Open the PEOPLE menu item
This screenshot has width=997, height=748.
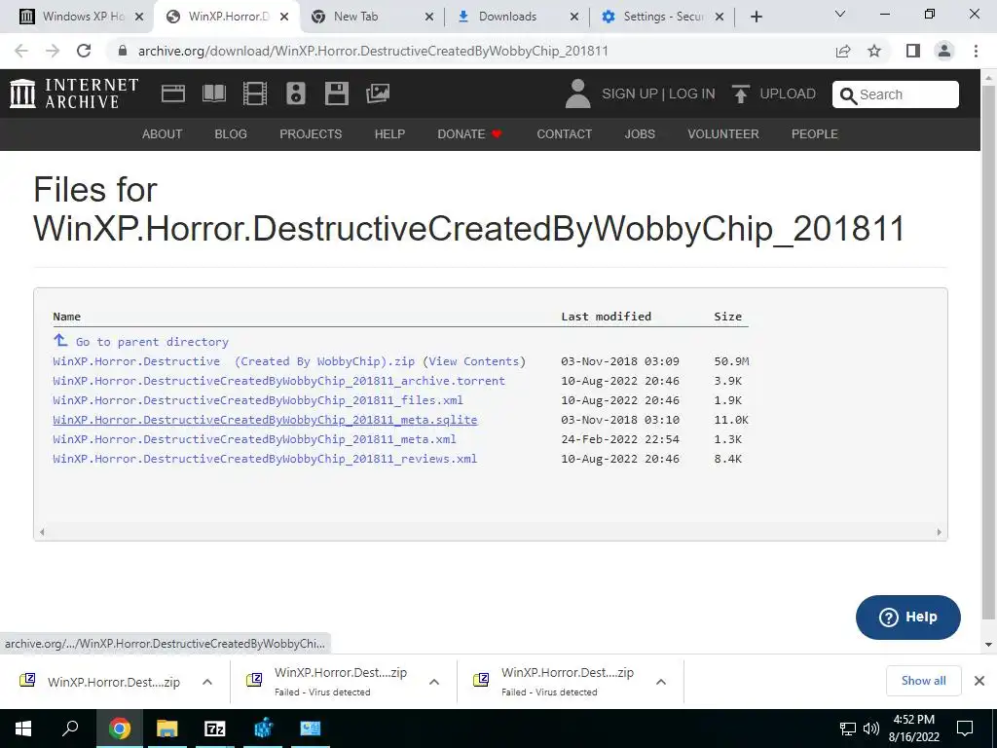[x=815, y=134]
